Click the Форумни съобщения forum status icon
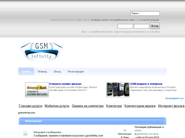This screenshot has height=138, width=185. point(25,133)
